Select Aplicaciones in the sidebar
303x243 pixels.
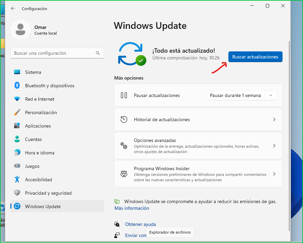point(57,126)
